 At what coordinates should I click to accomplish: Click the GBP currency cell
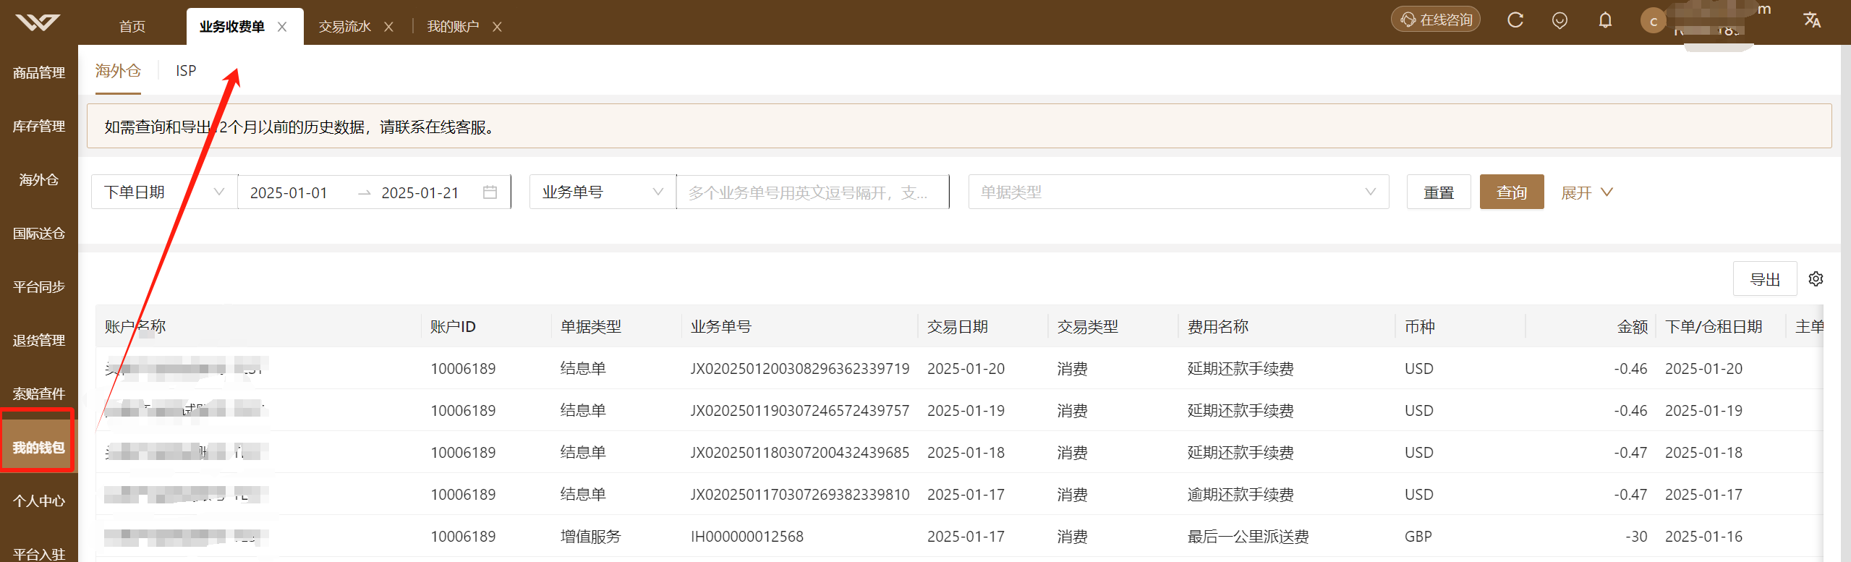1418,537
